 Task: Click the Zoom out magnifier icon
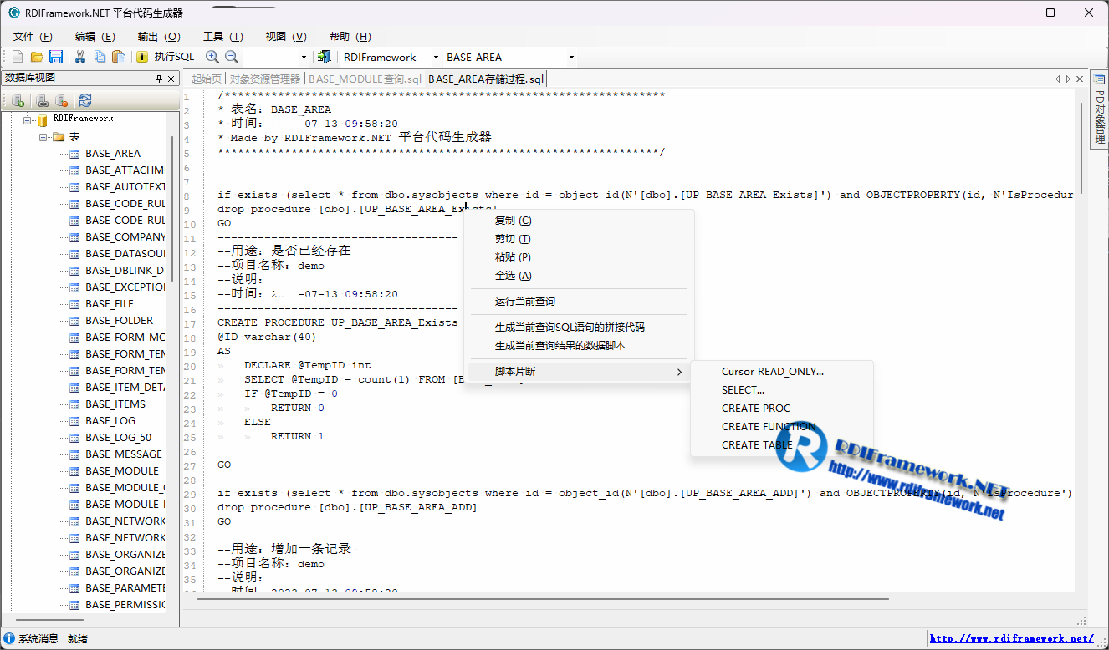(x=232, y=57)
